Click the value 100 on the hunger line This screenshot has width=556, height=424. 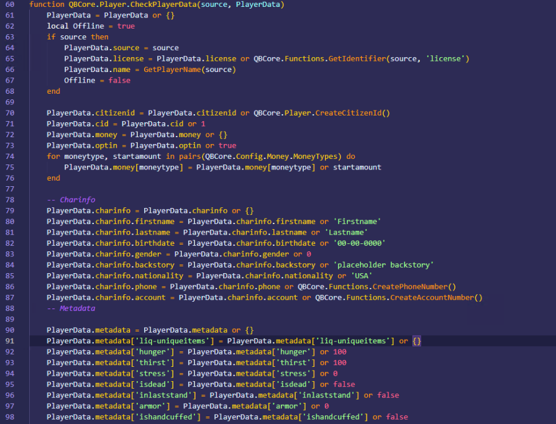point(342,351)
